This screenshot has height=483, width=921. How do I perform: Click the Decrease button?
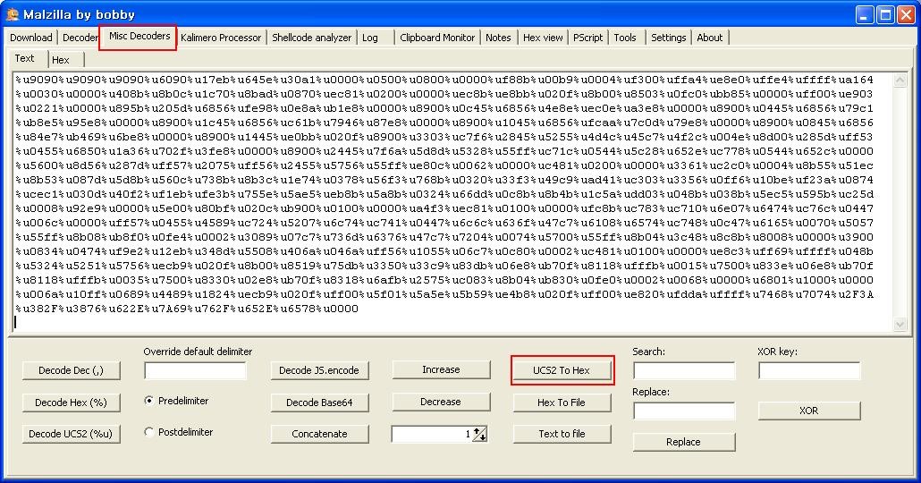441,402
